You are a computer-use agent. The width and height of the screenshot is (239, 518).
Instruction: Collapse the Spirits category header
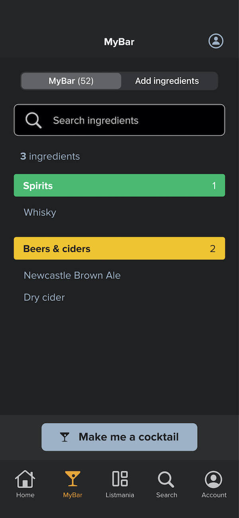point(119,185)
